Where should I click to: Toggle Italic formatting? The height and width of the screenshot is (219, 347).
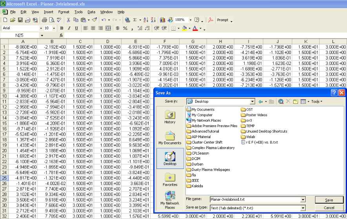point(69,29)
